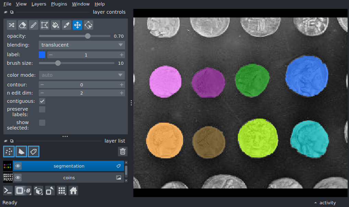Image resolution: width=349 pixels, height=207 pixels.
Task: Float the layer list panel
Action: tap(12, 141)
